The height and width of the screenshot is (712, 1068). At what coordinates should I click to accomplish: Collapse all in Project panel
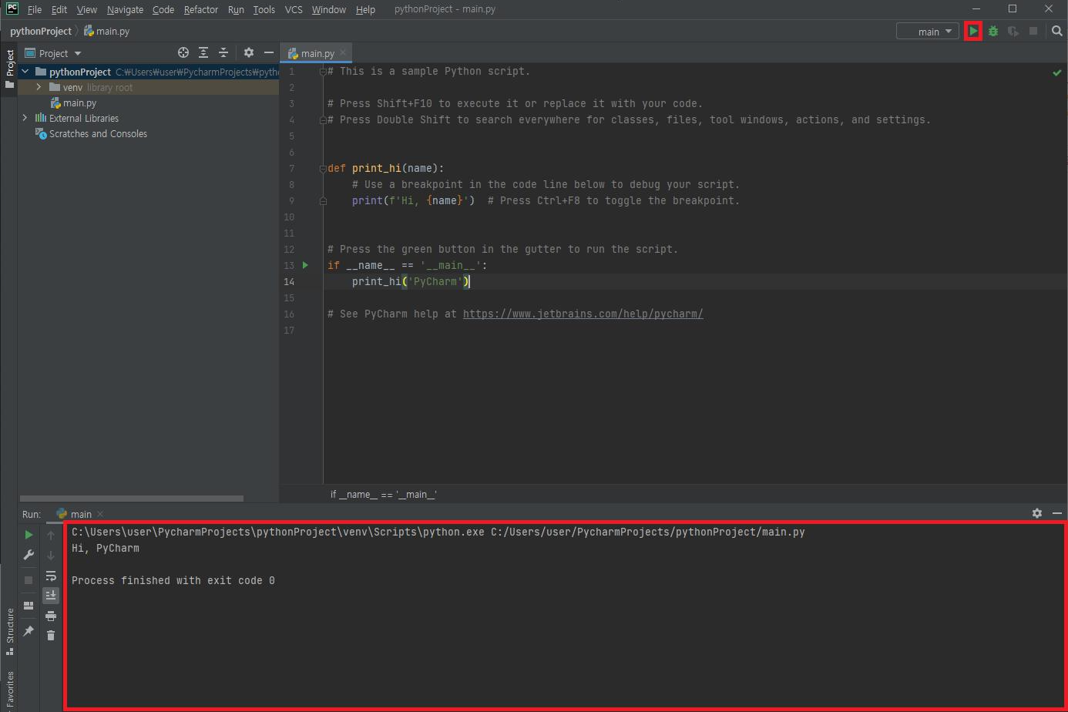pyautogui.click(x=223, y=52)
